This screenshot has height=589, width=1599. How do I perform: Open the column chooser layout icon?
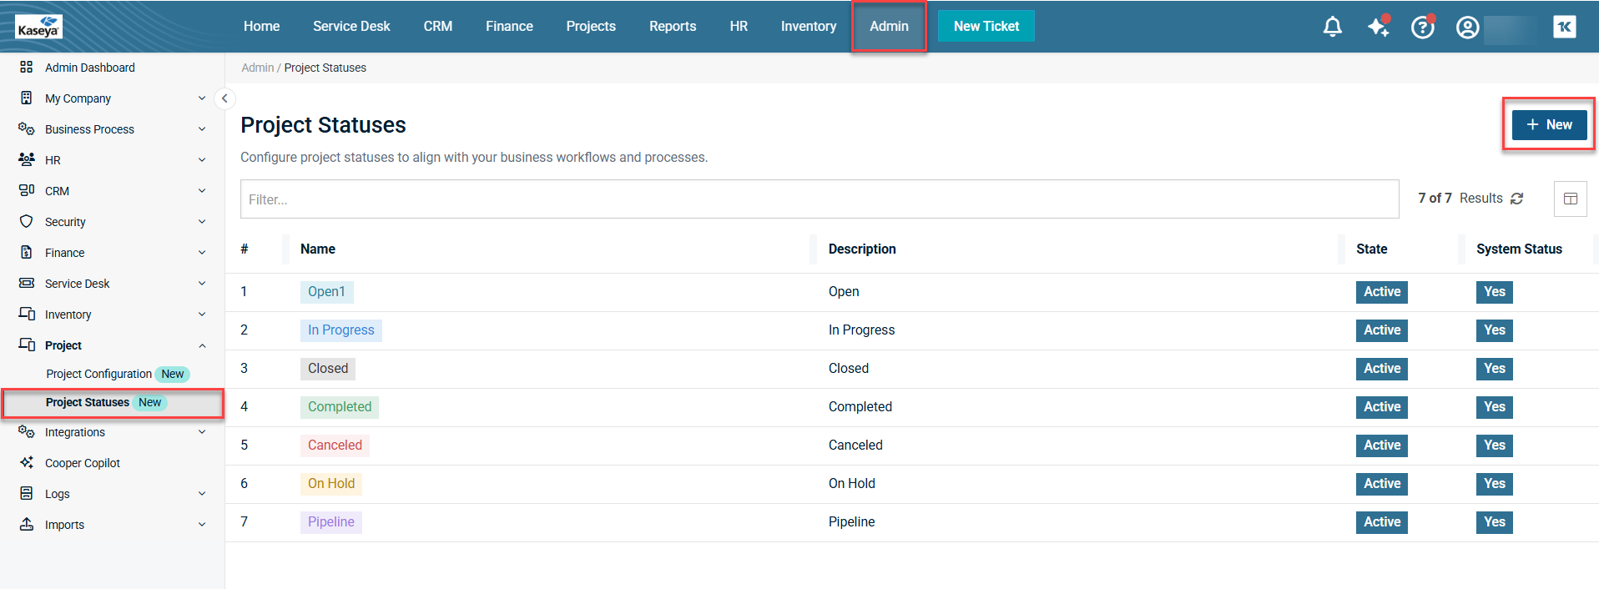(1570, 199)
